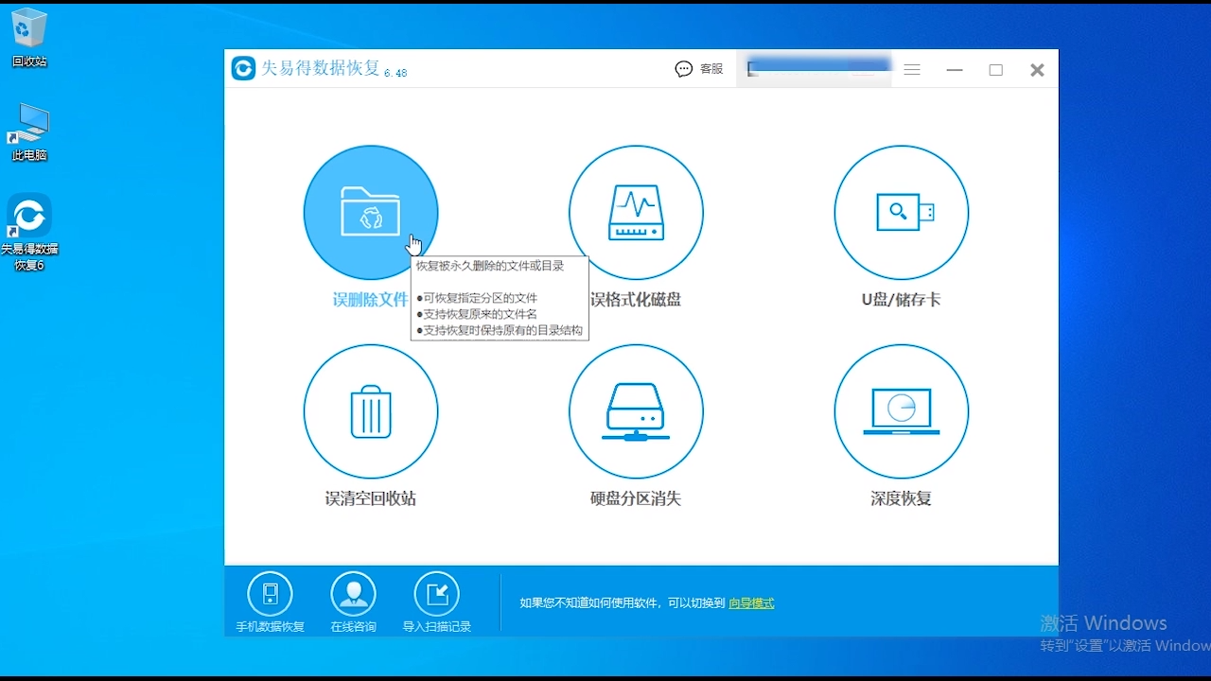Image resolution: width=1211 pixels, height=681 pixels.
Task: Open 在线咨询 online consultation
Action: (353, 594)
